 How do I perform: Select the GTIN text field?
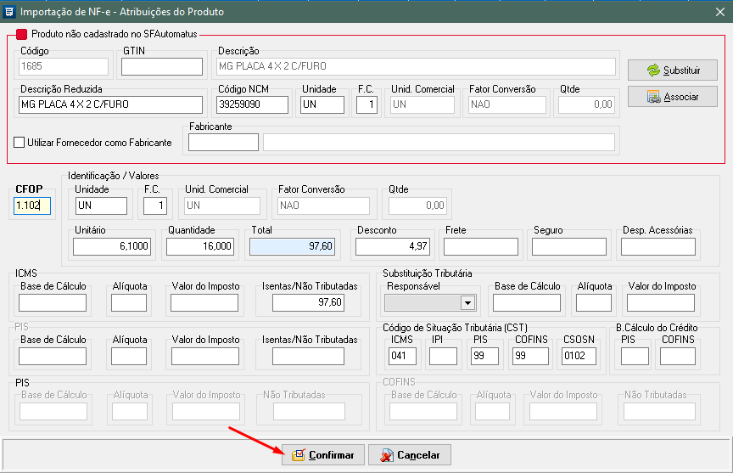(162, 66)
